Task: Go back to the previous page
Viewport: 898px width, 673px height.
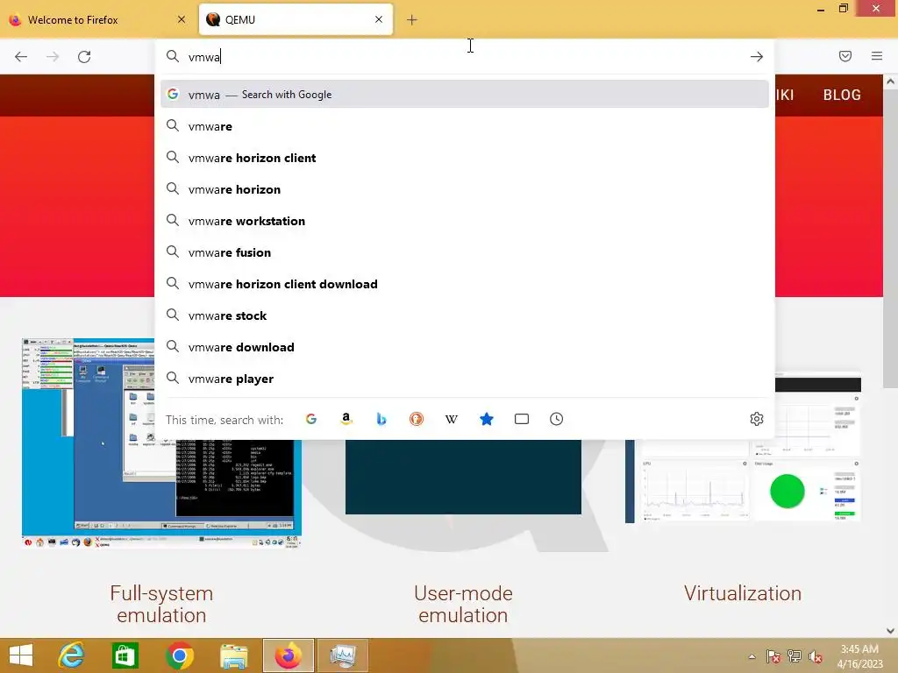Action: tap(21, 57)
